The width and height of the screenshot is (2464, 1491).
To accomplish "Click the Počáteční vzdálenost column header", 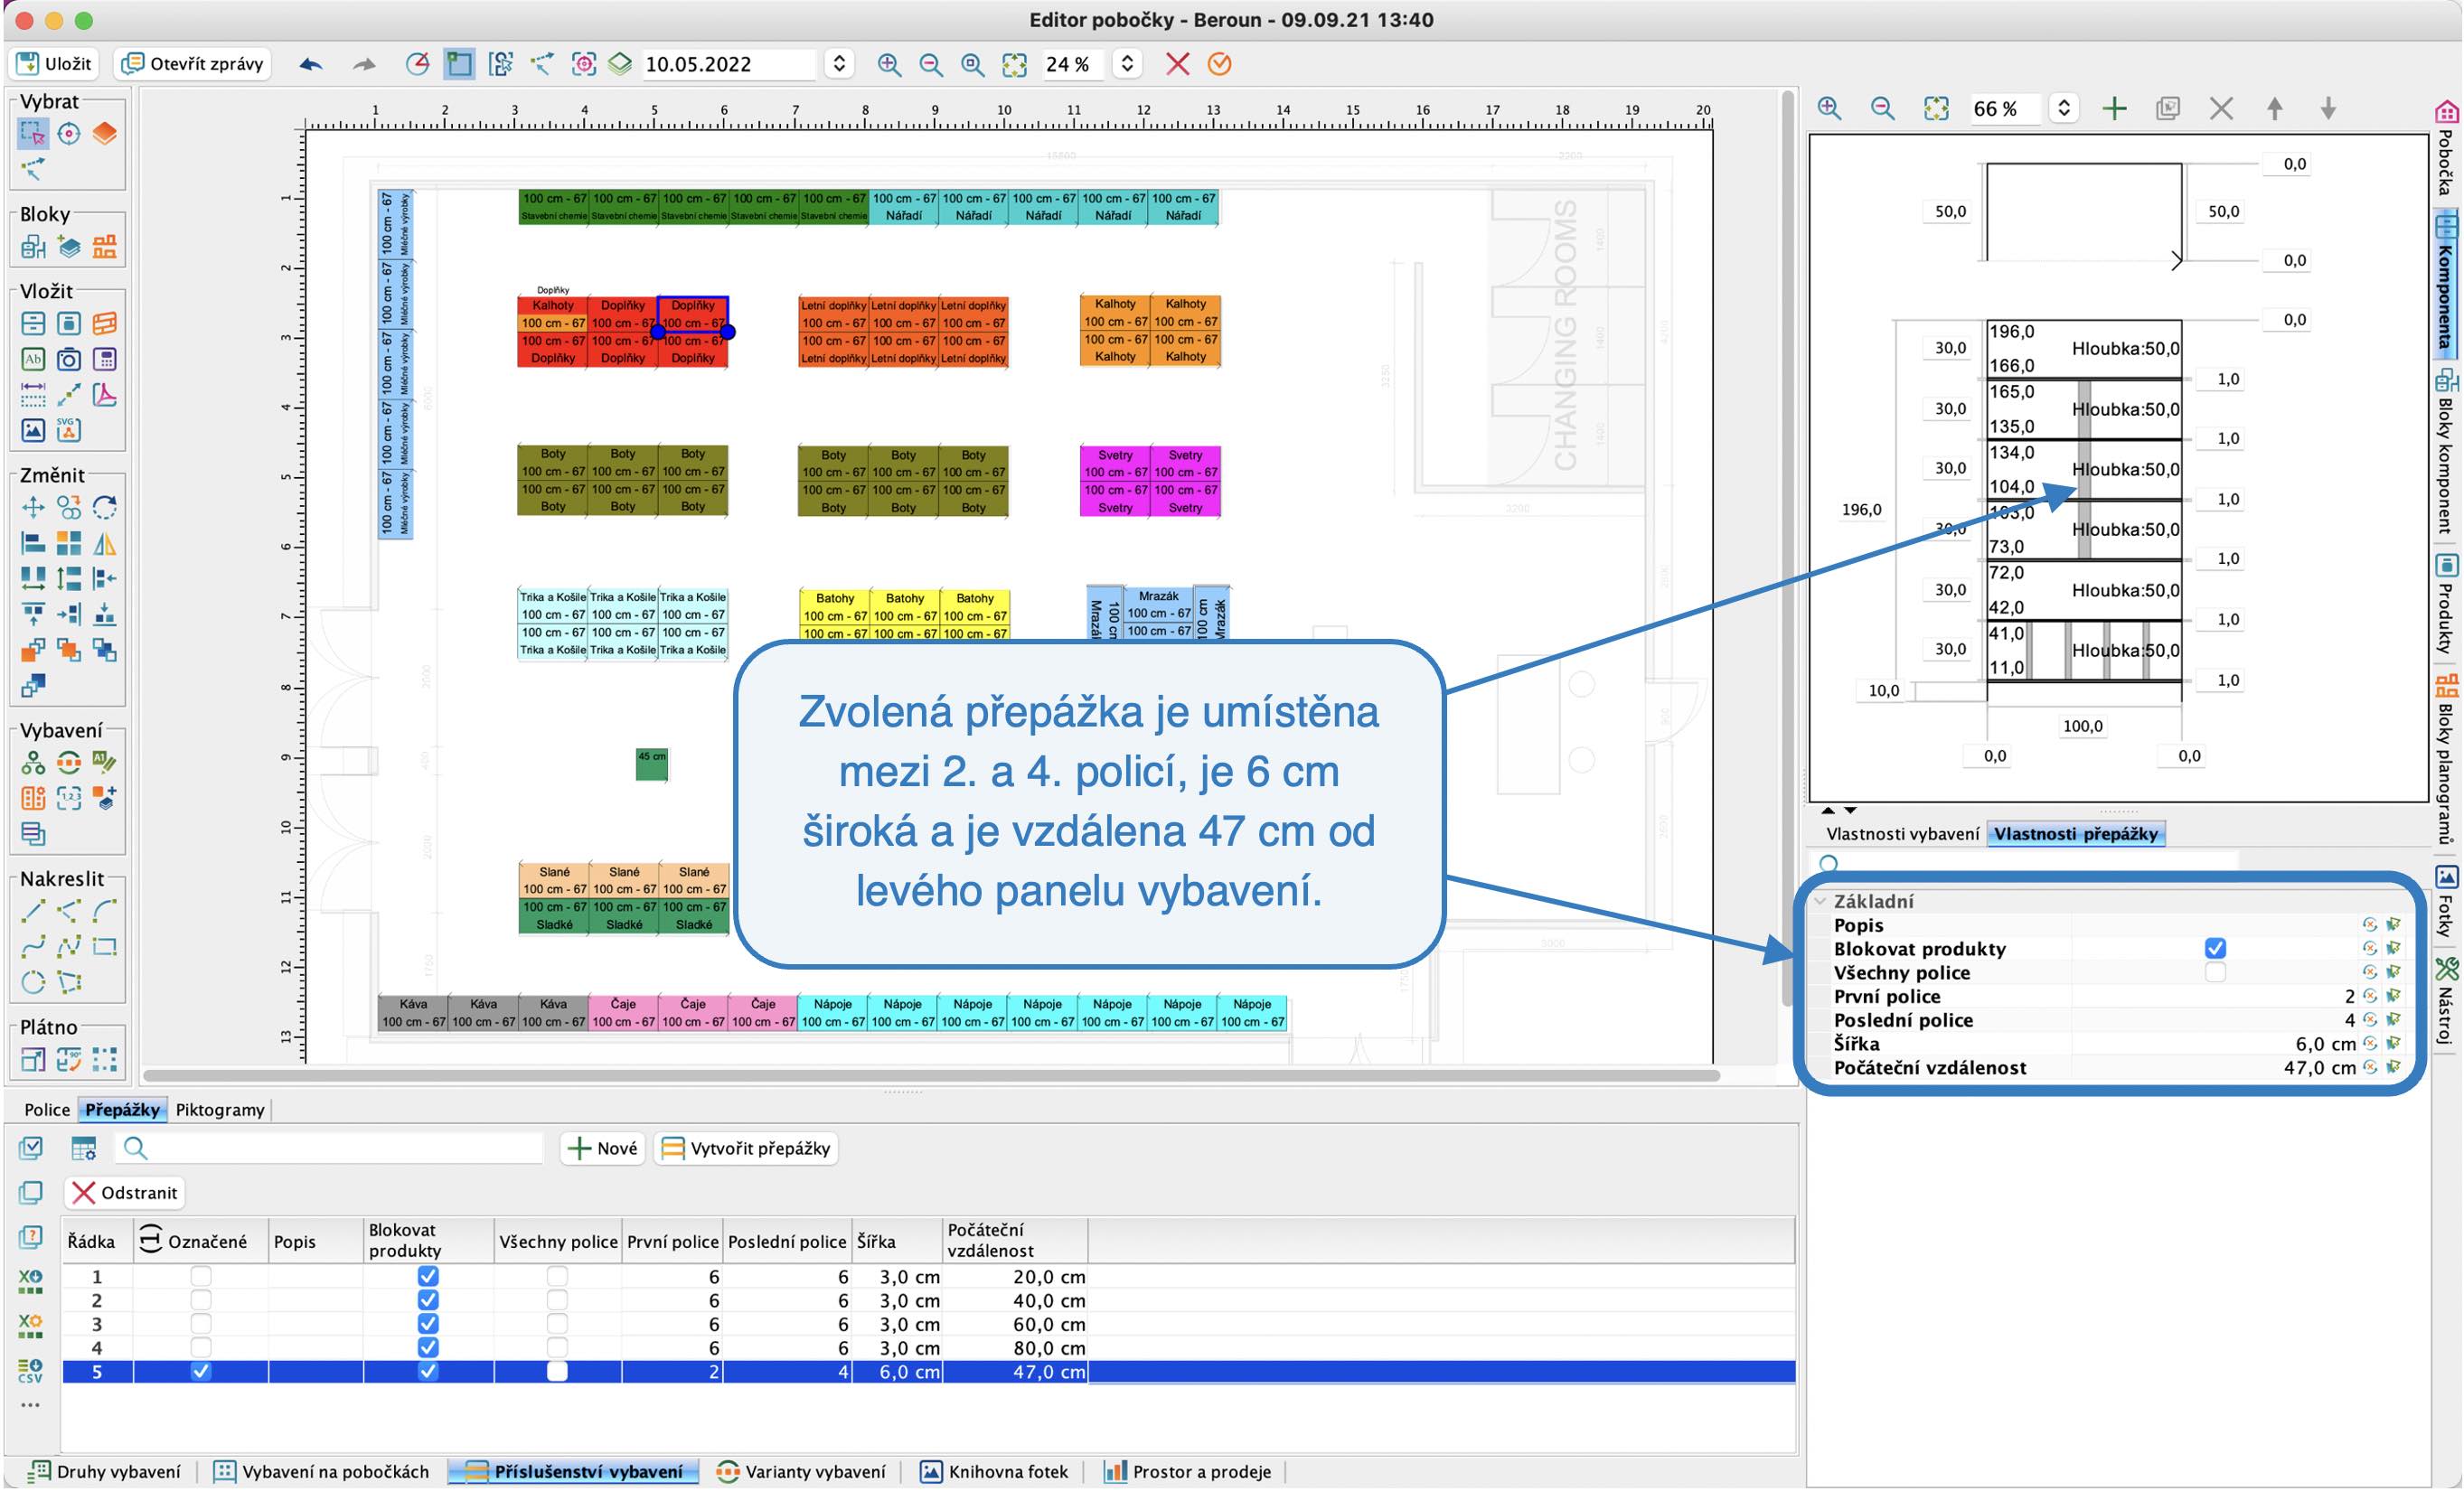I will 1014,1240.
